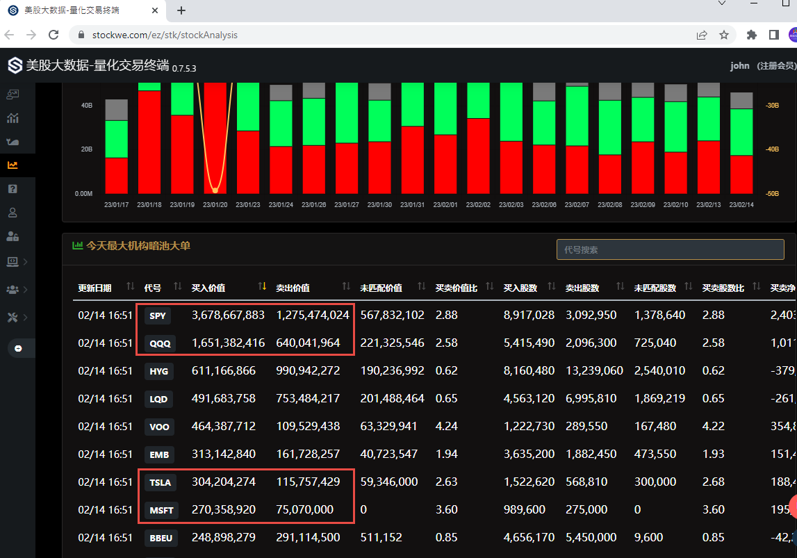Click the site lock icon in address bar

click(81, 35)
